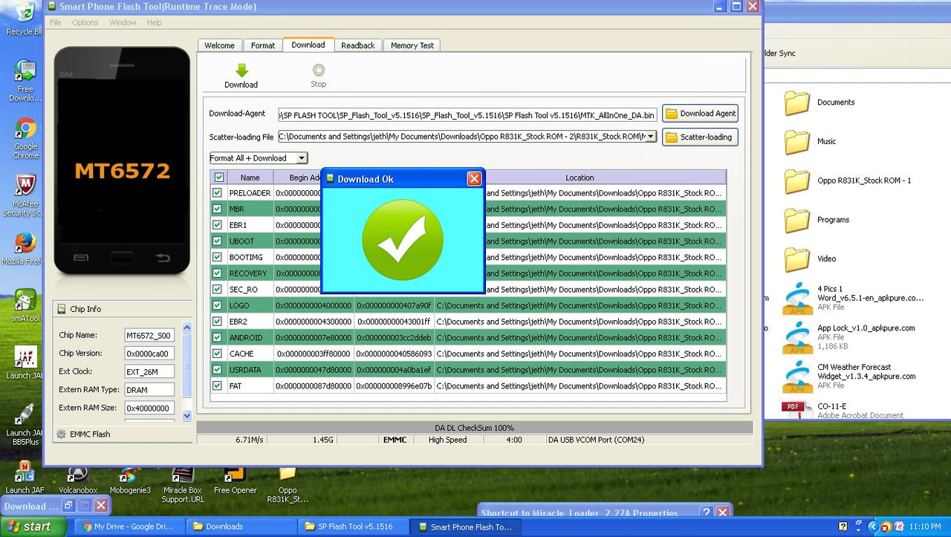Uncheck the LOGO partition checkbox
Screen dimensions: 951x537
click(x=217, y=305)
